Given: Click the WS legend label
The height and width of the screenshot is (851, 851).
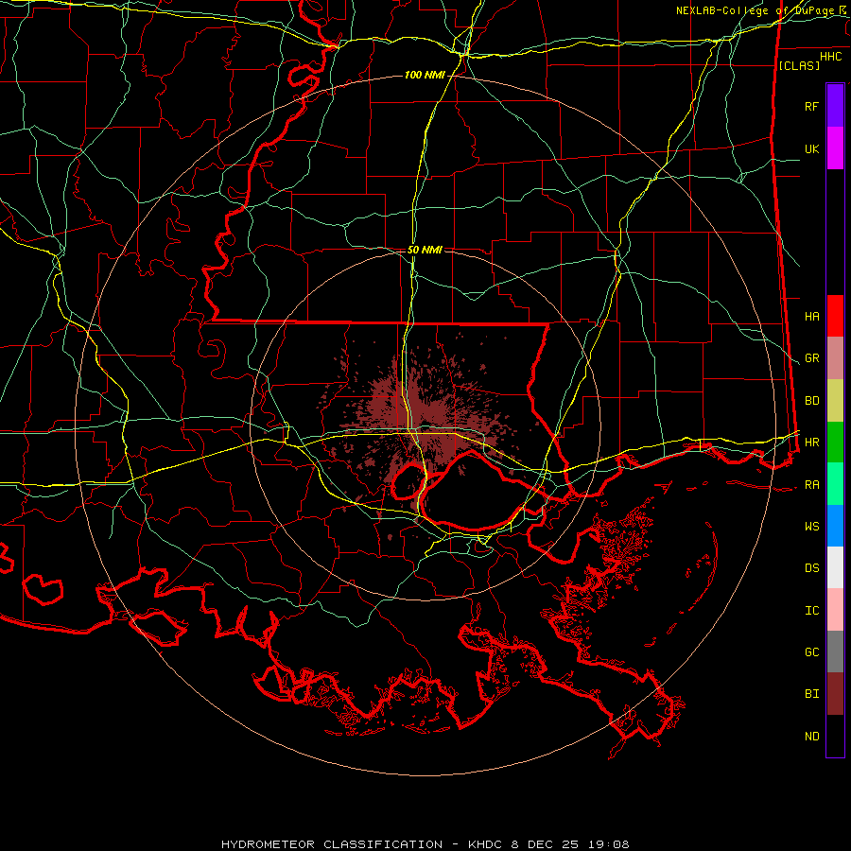Looking at the screenshot, I should pyautogui.click(x=811, y=527).
